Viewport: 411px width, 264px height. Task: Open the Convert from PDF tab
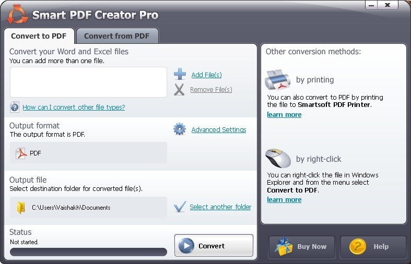coord(117,36)
